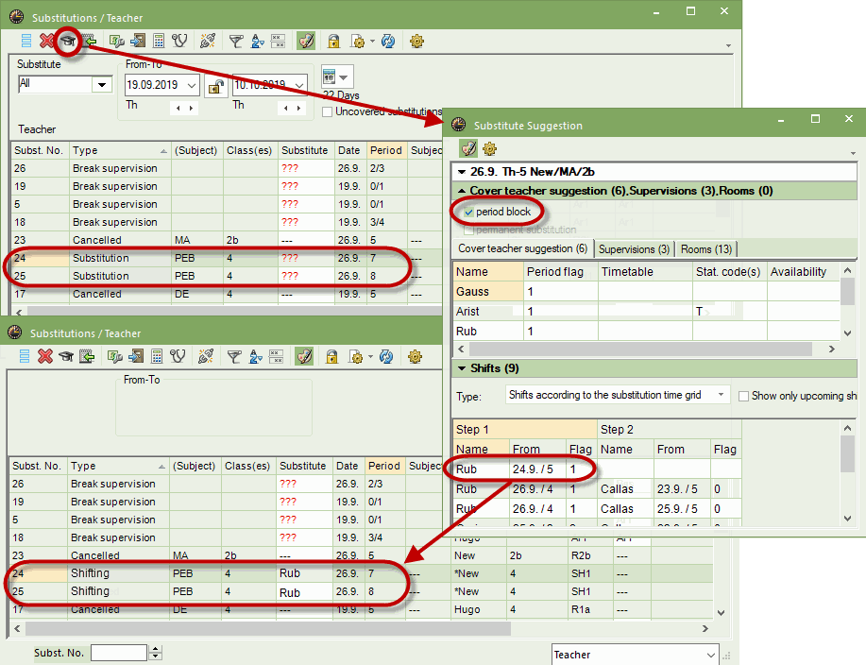Click the xx field layout icon in the upper window

pyautogui.click(x=278, y=42)
